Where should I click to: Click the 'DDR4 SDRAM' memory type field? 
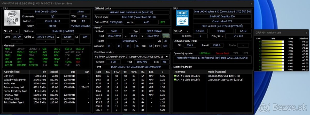pyautogui.click(x=154, y=31)
